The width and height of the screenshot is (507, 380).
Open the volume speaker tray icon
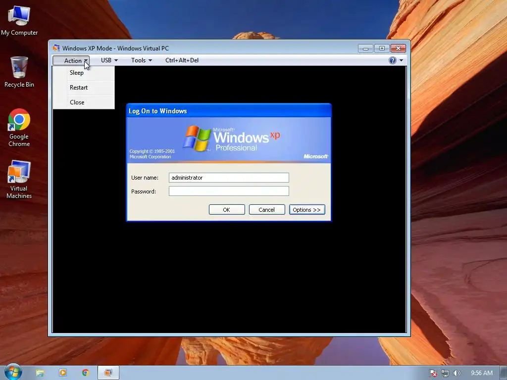(x=456, y=373)
